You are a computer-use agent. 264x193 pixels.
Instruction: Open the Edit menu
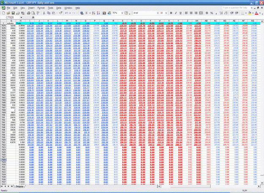tap(15, 8)
